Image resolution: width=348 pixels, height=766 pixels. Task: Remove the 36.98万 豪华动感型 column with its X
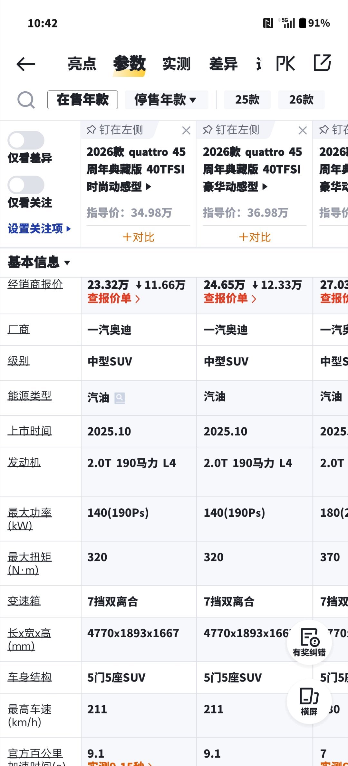coord(303,130)
